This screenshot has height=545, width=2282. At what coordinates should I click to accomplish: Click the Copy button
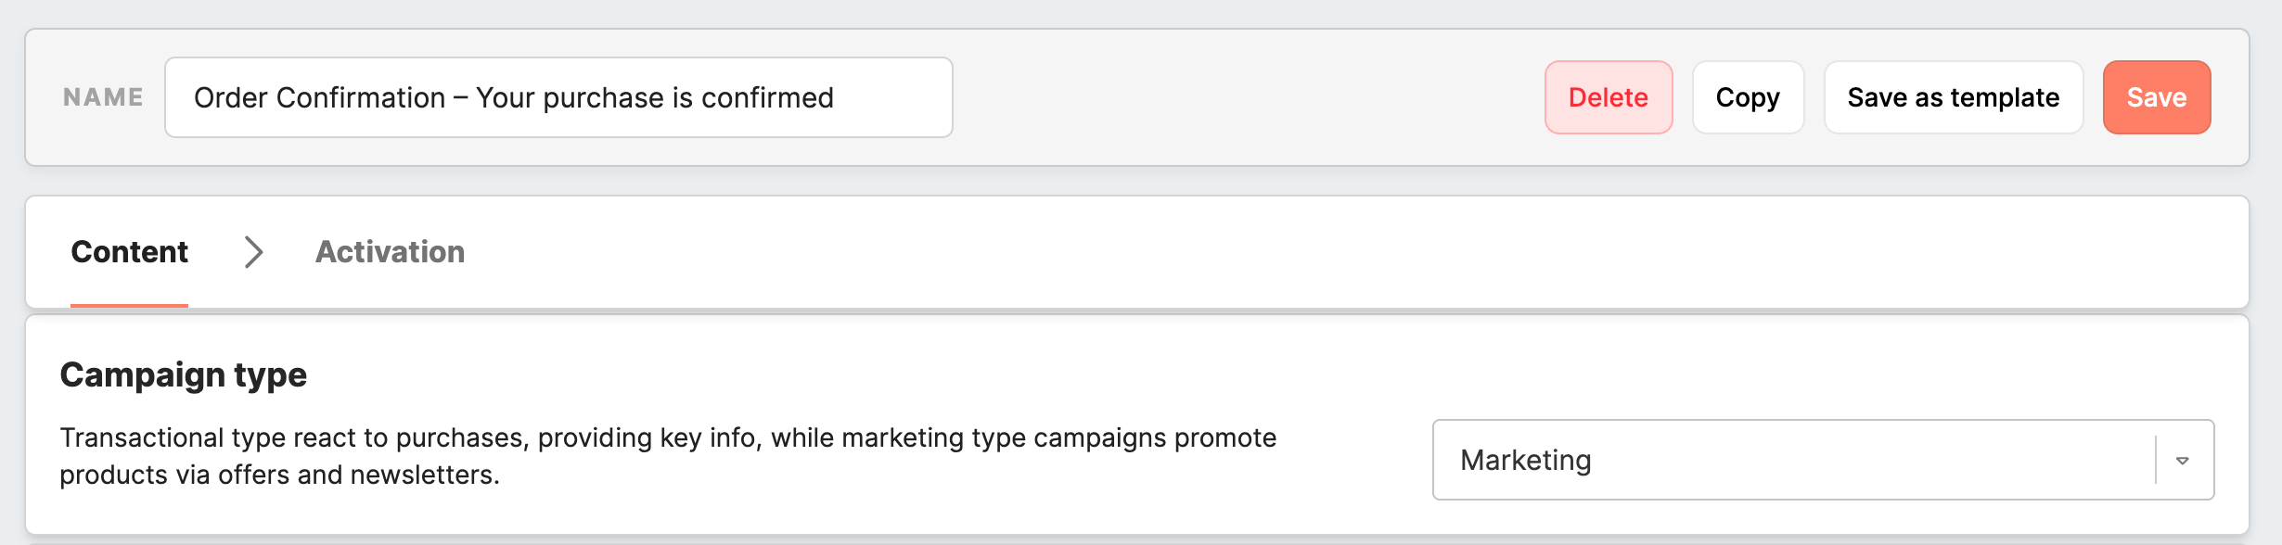point(1747,97)
